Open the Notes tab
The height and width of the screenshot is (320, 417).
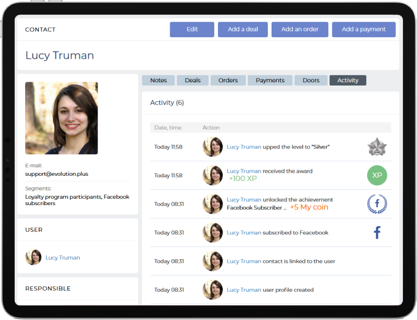click(159, 80)
